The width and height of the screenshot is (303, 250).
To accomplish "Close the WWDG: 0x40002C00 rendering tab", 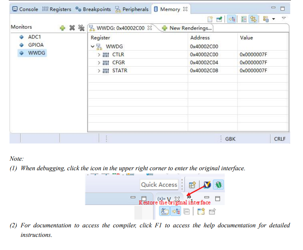I will (150, 28).
